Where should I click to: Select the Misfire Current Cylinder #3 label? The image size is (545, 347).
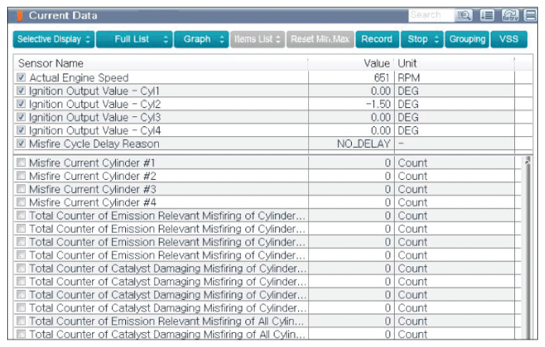93,189
